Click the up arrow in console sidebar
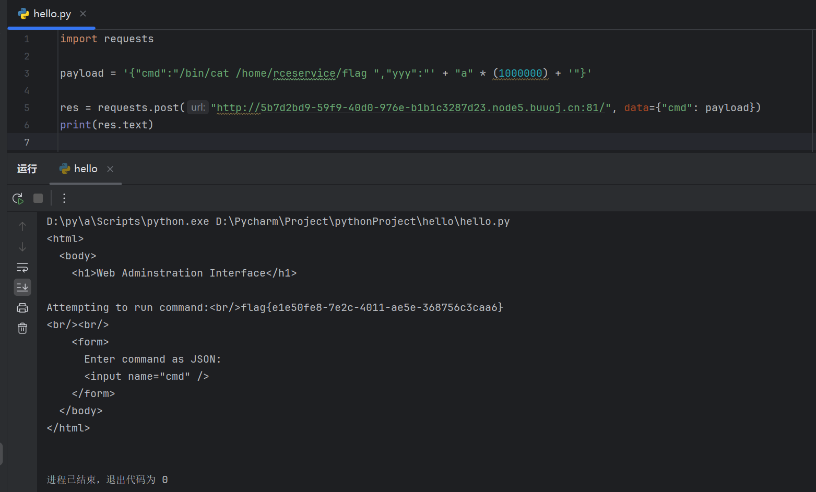Screen dimensions: 816x492 22,226
